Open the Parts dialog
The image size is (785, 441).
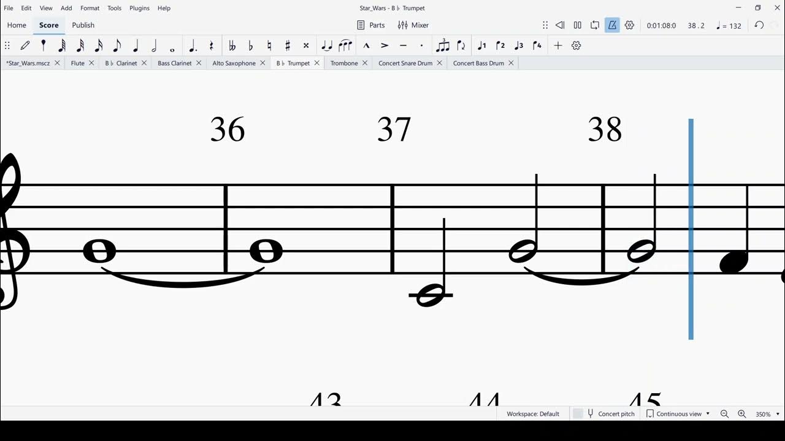click(x=370, y=25)
